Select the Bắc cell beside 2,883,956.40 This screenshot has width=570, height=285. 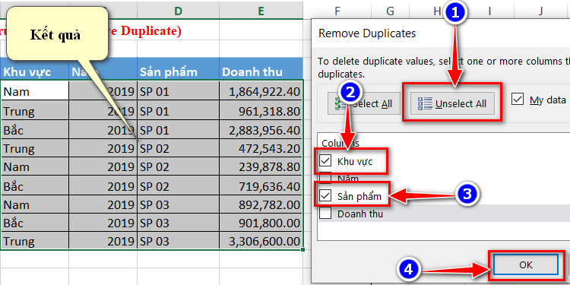[34, 129]
